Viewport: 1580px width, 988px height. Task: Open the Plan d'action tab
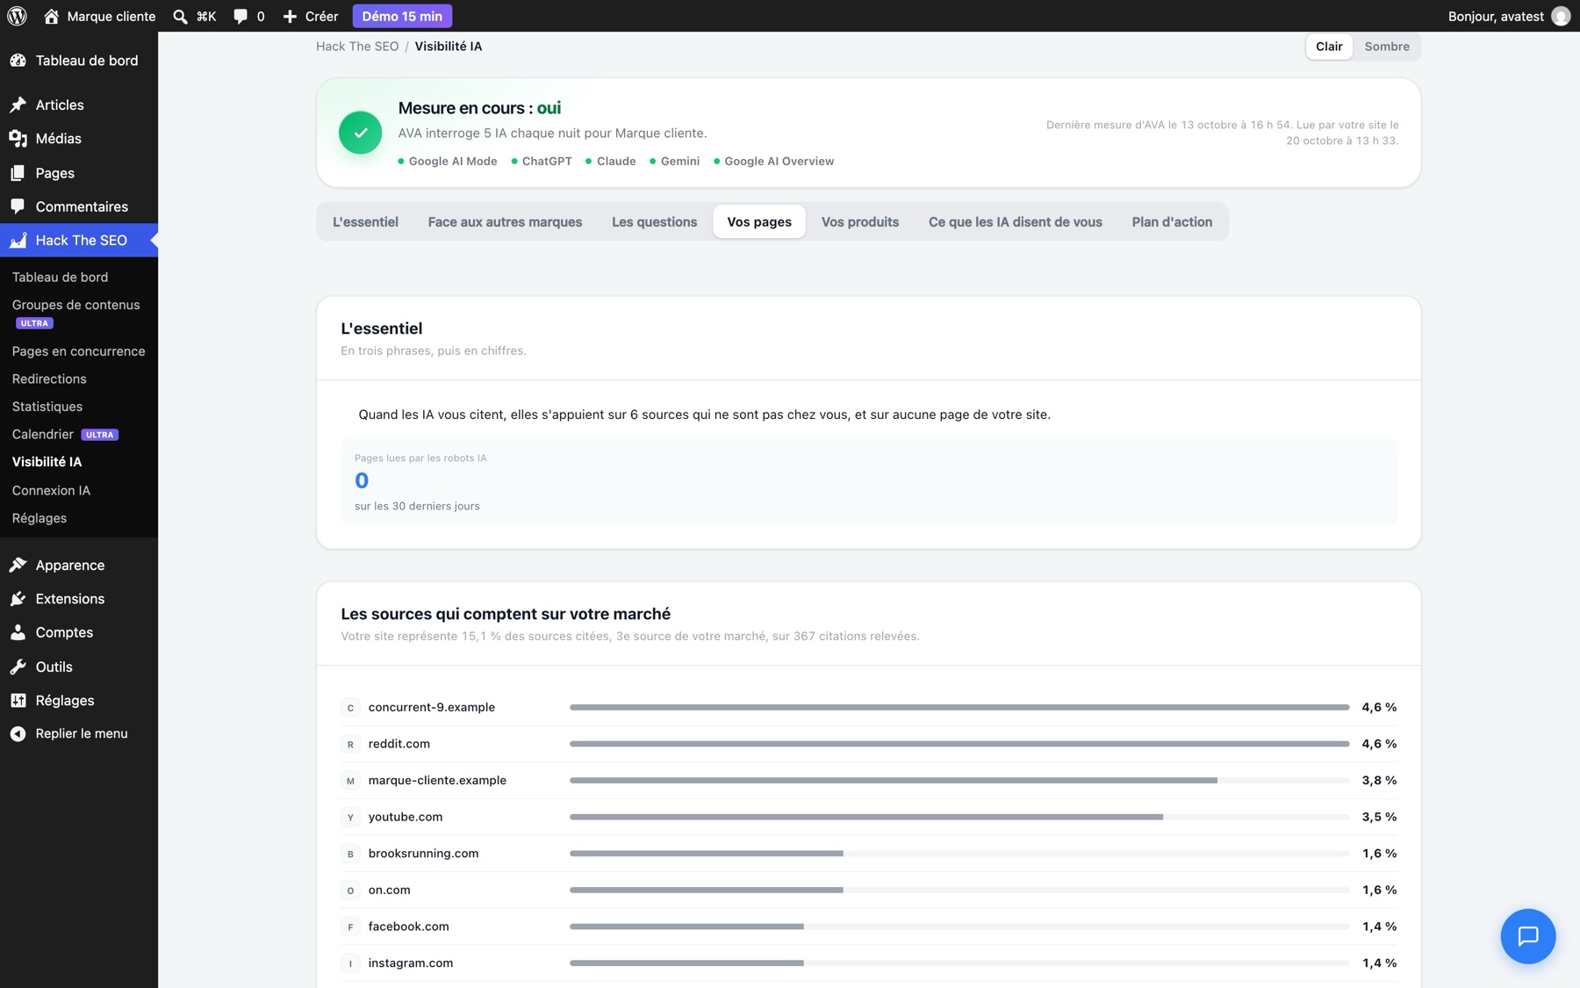point(1172,222)
